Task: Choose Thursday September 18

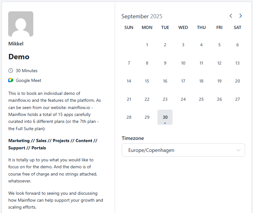Action: click(201, 81)
